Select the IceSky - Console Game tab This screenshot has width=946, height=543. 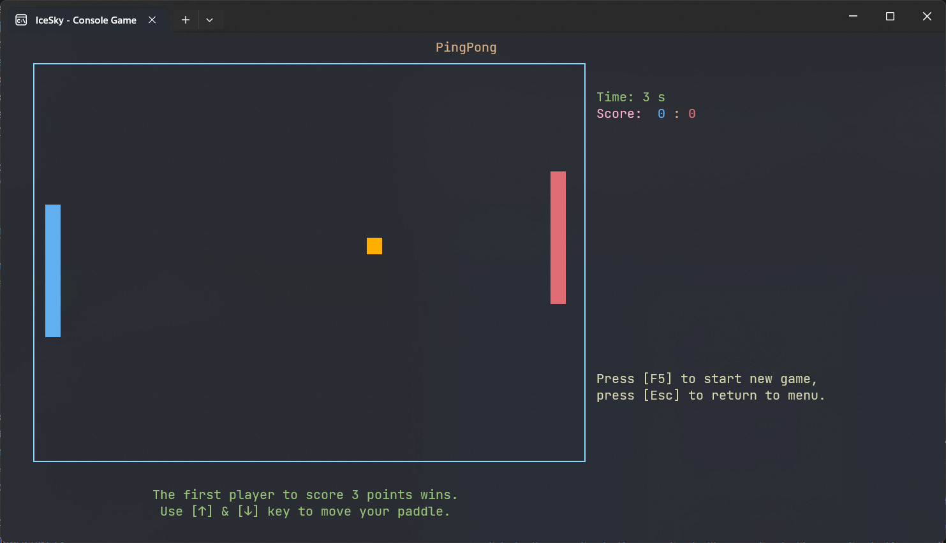(x=86, y=20)
